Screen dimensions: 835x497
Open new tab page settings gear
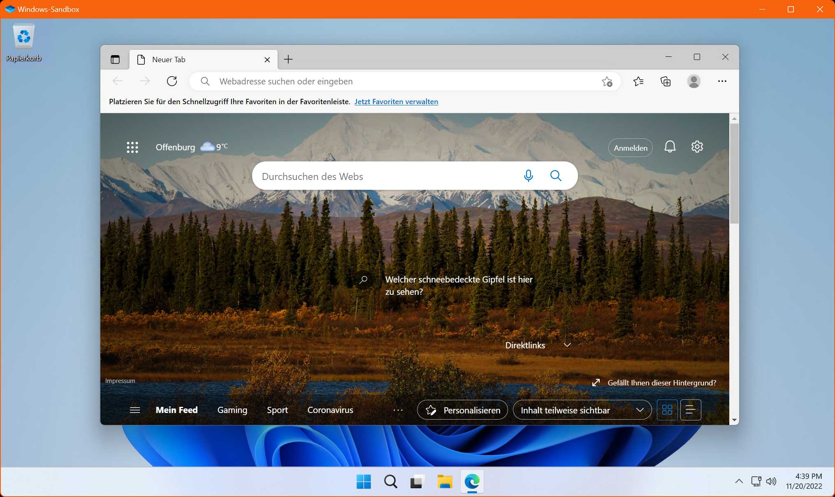pyautogui.click(x=697, y=147)
